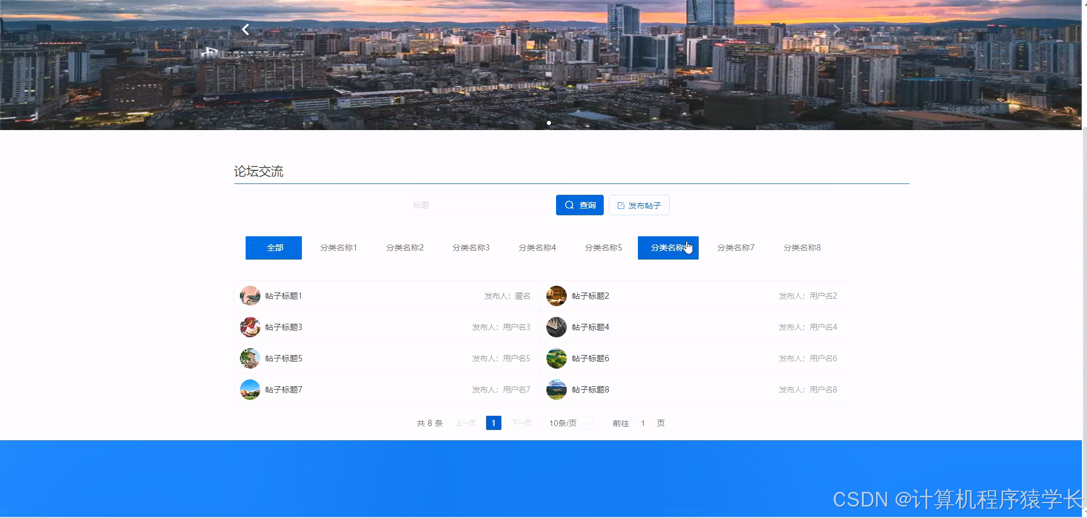Image resolution: width=1087 pixels, height=518 pixels.
Task: Select the 分类名称8 category tab
Action: click(802, 248)
